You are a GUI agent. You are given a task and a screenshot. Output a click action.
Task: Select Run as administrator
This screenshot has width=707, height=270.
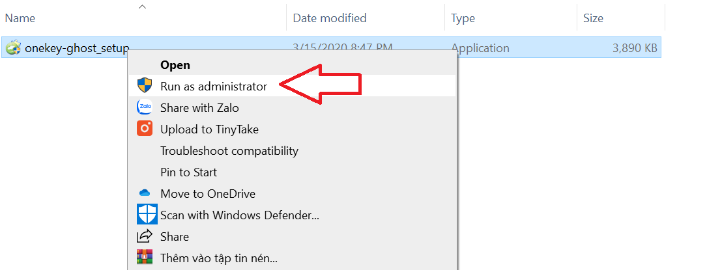pyautogui.click(x=214, y=86)
